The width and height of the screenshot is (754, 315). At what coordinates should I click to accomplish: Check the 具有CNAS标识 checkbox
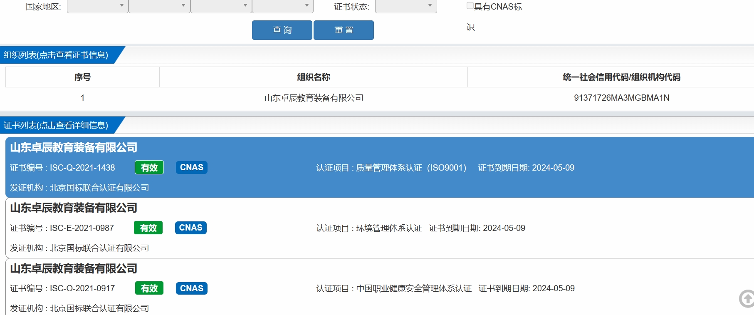470,5
